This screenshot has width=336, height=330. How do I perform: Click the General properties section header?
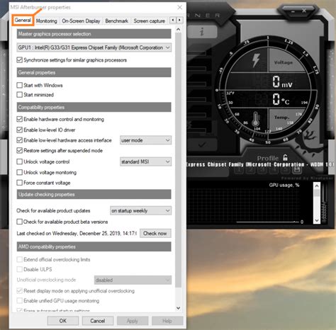(x=94, y=72)
